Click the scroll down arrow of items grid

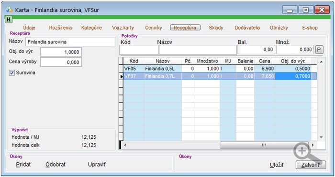point(321,137)
